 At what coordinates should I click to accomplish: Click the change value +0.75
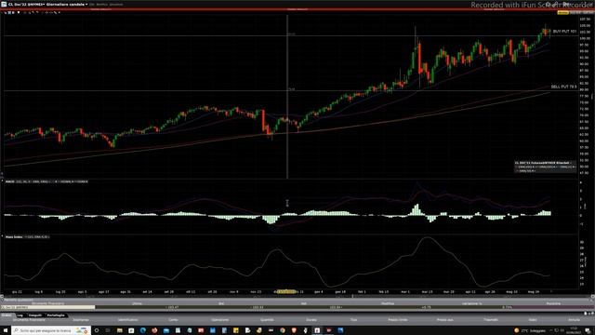coord(426,307)
